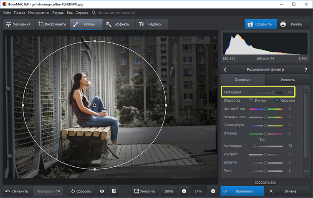Click the zoom in plus button

213,191
